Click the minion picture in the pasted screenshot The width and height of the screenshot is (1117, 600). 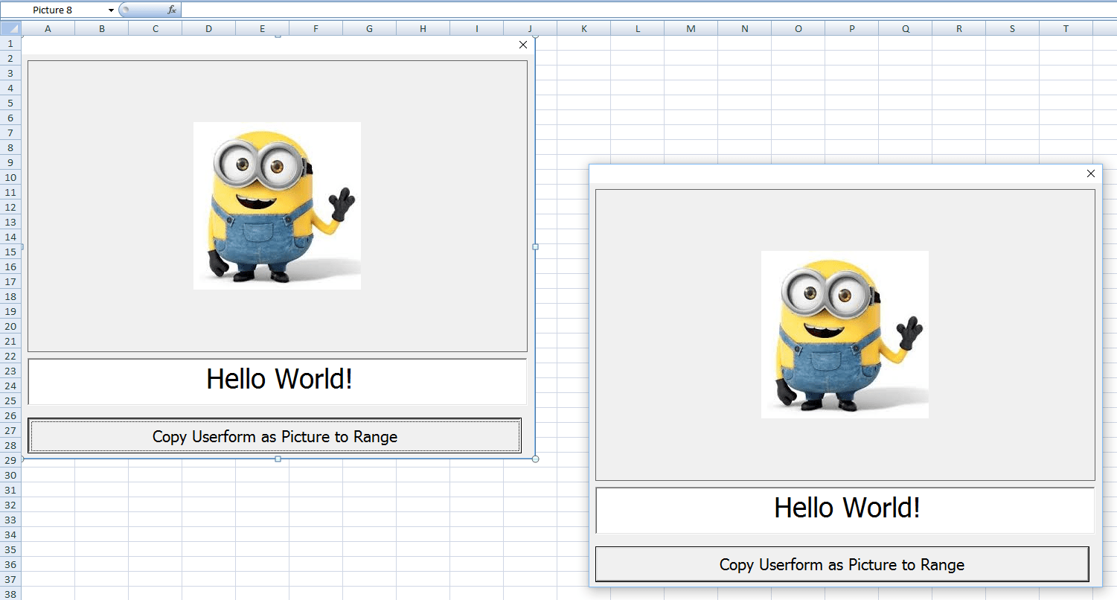(277, 205)
